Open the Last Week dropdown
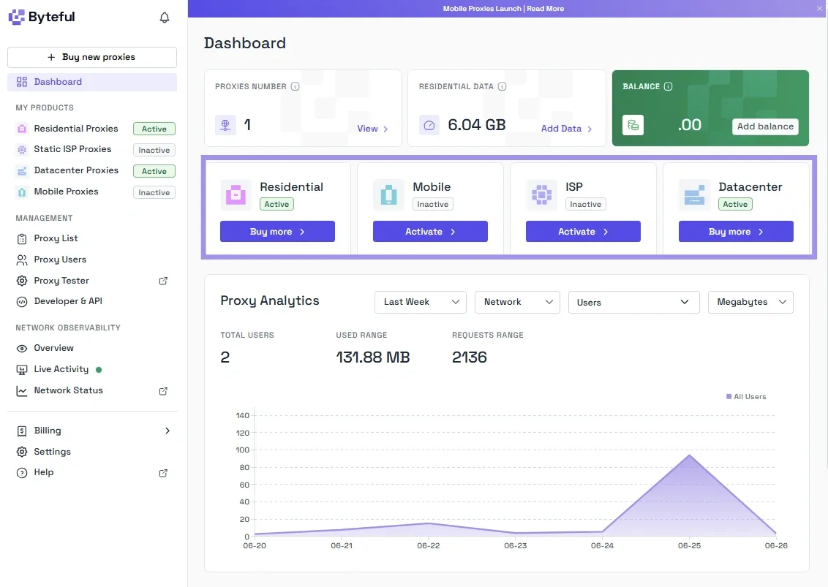 (421, 302)
